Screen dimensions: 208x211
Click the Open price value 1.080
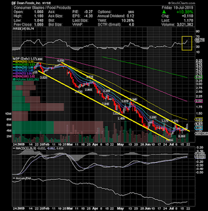click(x=38, y=12)
